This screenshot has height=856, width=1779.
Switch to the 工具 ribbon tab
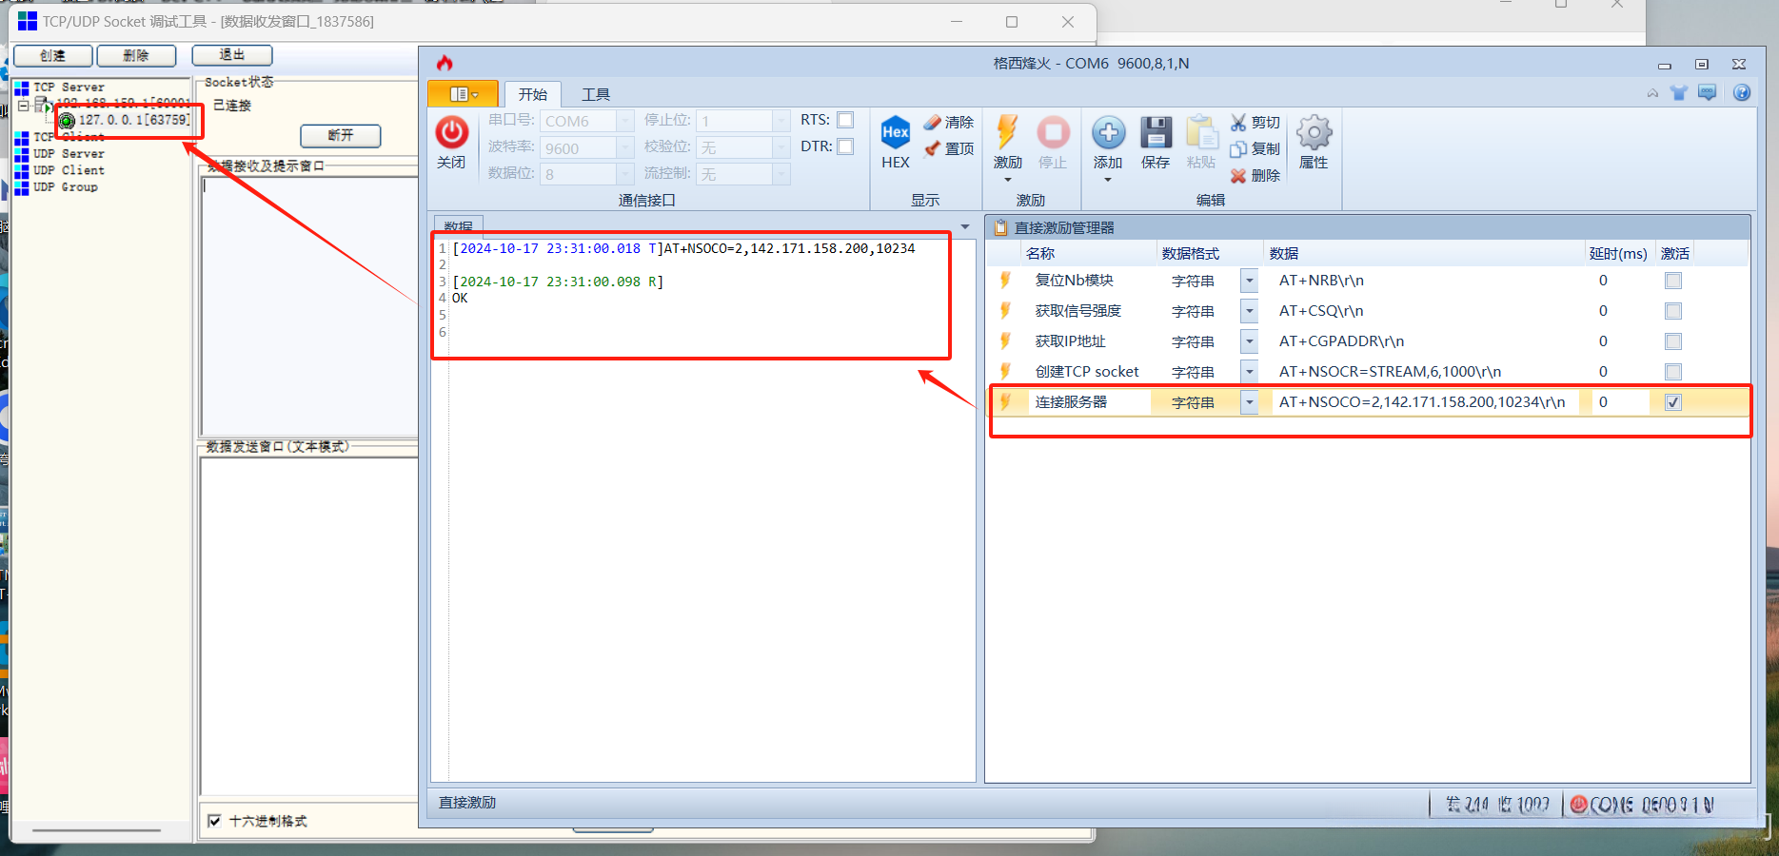coord(596,94)
